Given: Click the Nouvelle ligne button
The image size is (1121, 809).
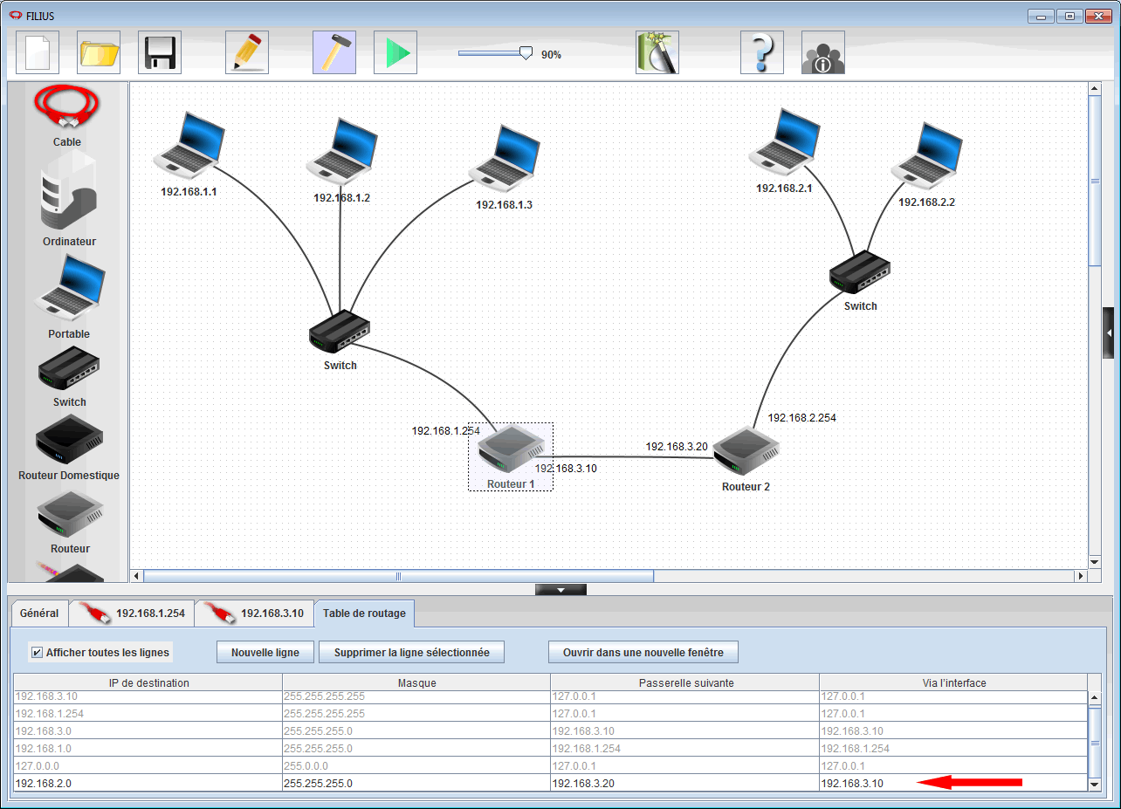Looking at the screenshot, I should point(265,652).
